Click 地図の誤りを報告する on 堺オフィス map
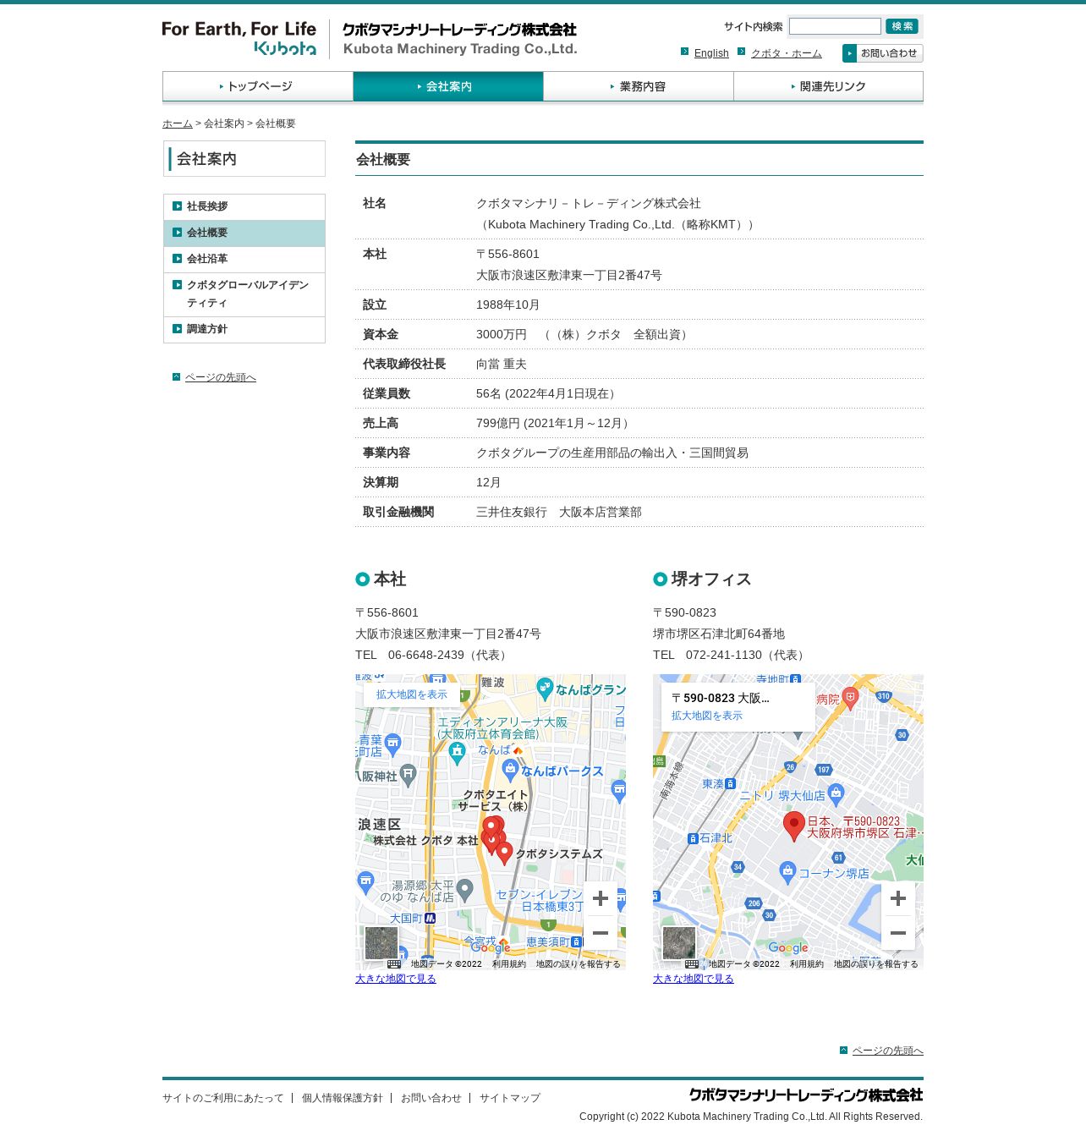The height and width of the screenshot is (1147, 1086). tap(876, 964)
